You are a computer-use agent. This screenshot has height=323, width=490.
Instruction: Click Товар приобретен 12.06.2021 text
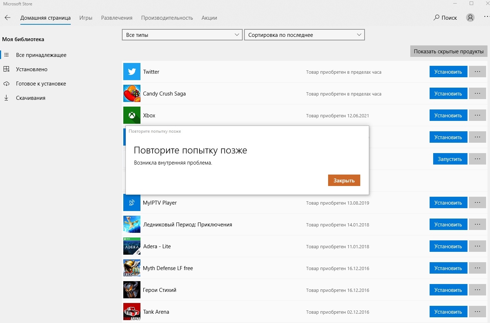pos(337,116)
